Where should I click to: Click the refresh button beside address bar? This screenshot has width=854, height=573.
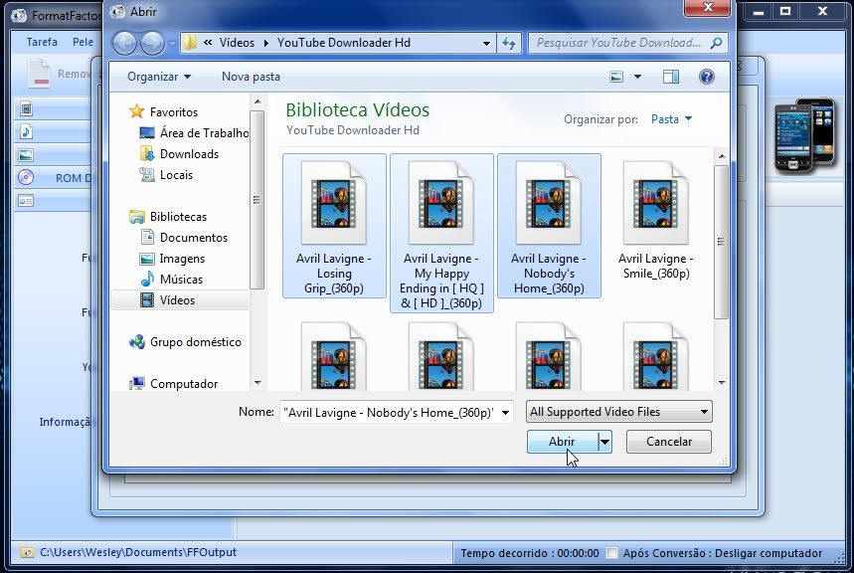[x=509, y=43]
